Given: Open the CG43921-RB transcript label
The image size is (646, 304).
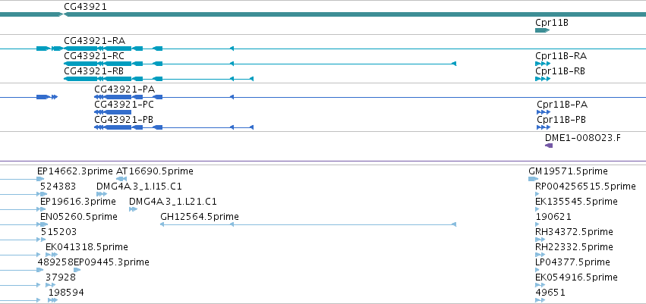Looking at the screenshot, I should pos(94,71).
